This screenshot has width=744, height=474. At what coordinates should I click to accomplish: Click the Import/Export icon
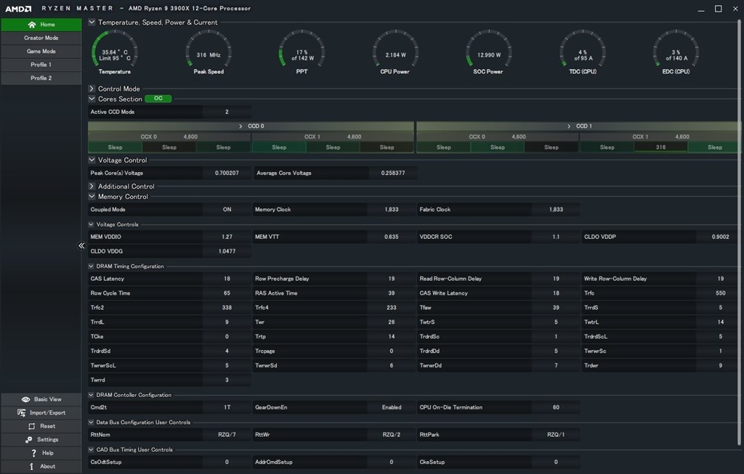22,412
